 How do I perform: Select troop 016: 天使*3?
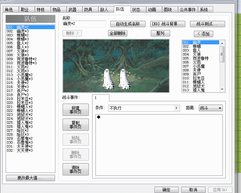[30, 87]
